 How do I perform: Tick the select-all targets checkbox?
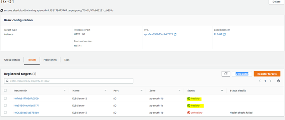[5, 90]
